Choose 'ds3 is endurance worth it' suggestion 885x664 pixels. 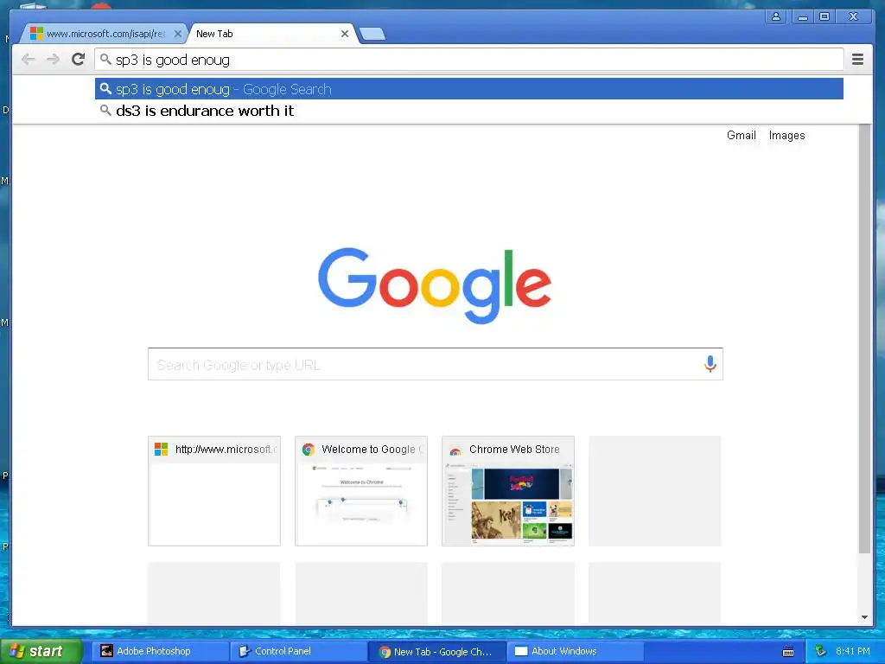pos(469,111)
